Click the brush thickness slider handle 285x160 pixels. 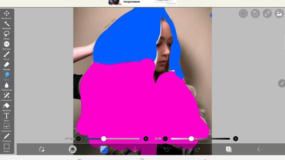[104, 139]
